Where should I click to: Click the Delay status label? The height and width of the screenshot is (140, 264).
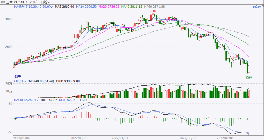click(x=256, y=7)
